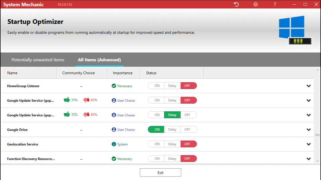The width and height of the screenshot is (321, 180).
Task: Expand first Google Update Service row chevron
Action: tap(309, 100)
